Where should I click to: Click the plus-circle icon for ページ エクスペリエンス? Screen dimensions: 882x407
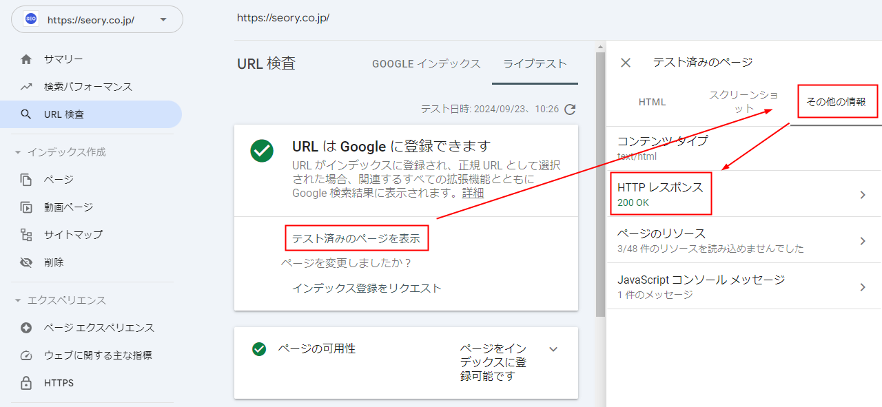point(26,328)
